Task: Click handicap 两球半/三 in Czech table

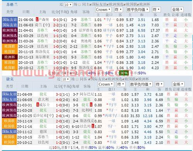Action: click(112, 116)
